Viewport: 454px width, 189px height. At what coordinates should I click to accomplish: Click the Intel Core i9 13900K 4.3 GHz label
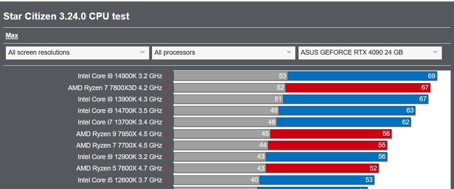tap(120, 99)
